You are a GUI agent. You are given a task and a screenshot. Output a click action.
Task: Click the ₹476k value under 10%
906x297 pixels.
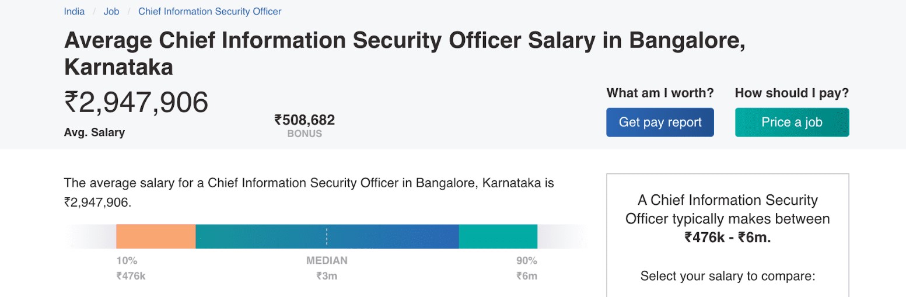(x=131, y=276)
